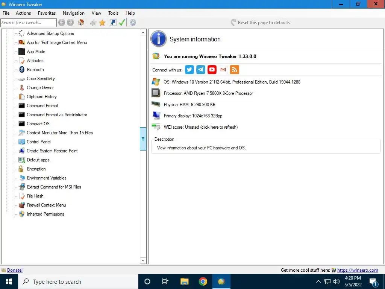Image resolution: width=385 pixels, height=289 pixels.
Task: Open the Actions menu
Action: click(23, 13)
